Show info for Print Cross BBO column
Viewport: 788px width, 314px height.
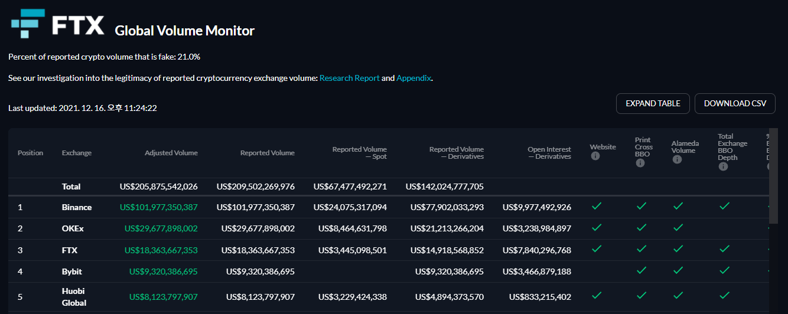click(640, 163)
